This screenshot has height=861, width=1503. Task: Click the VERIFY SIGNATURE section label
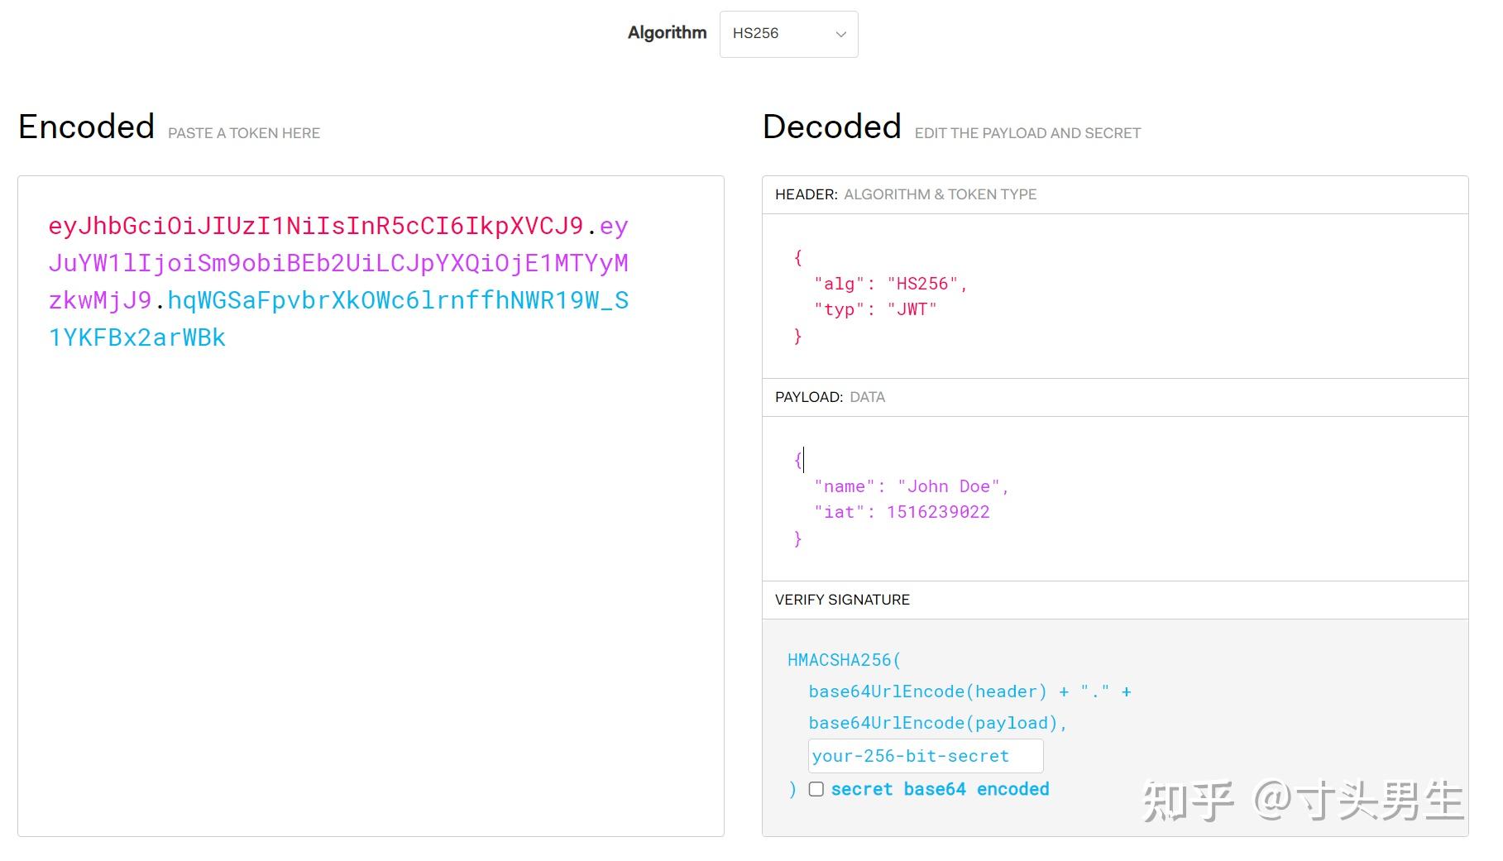pos(842,600)
